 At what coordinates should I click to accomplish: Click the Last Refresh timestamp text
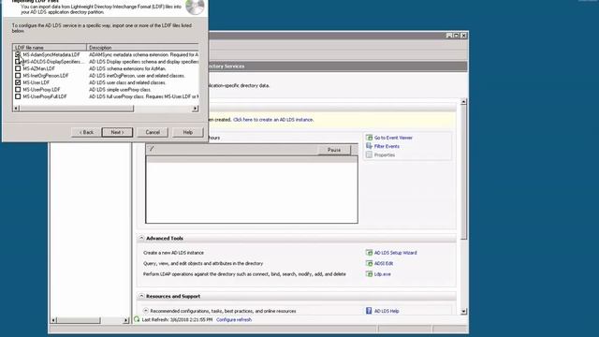click(x=177, y=320)
